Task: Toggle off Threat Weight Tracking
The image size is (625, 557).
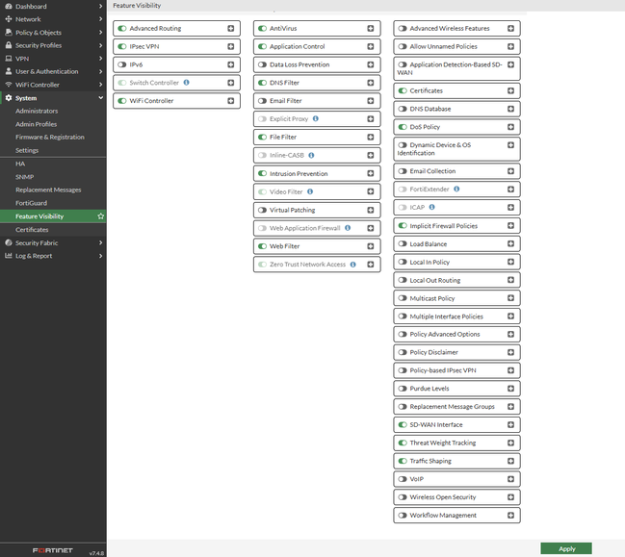Action: (x=403, y=443)
